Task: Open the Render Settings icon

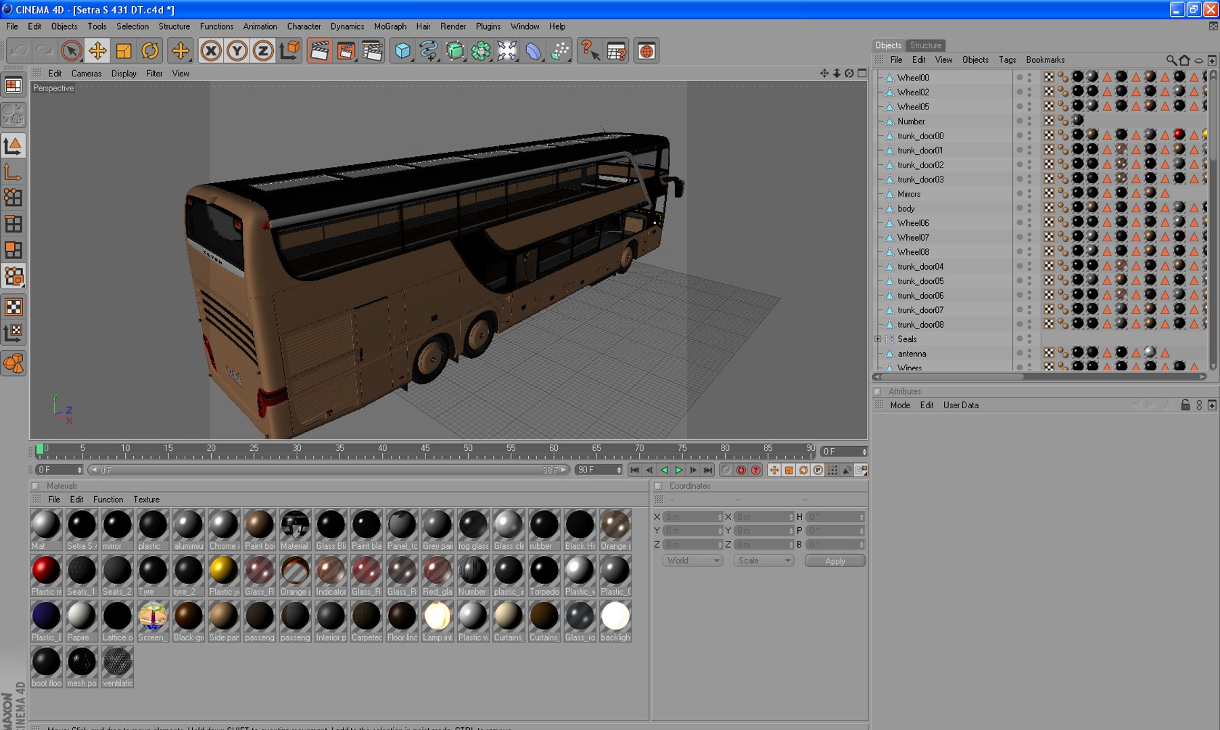Action: [372, 51]
